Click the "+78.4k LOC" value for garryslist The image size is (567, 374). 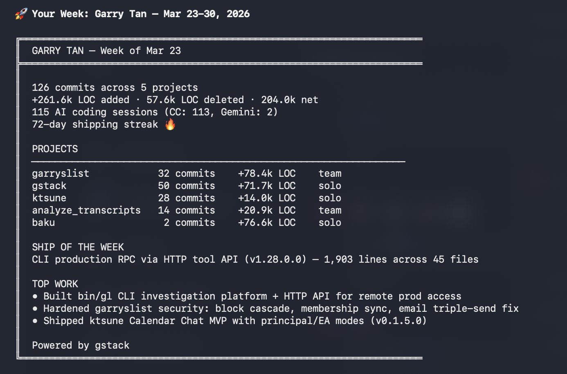267,173
